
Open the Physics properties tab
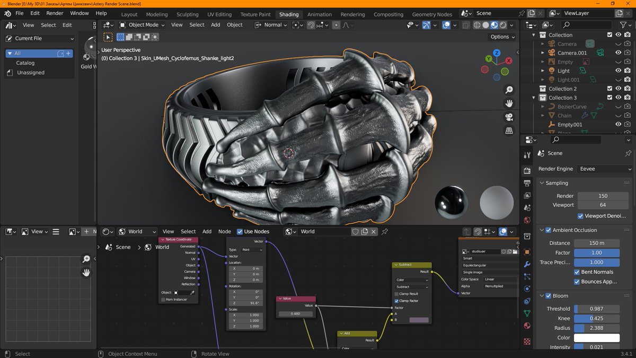pyautogui.click(x=527, y=289)
